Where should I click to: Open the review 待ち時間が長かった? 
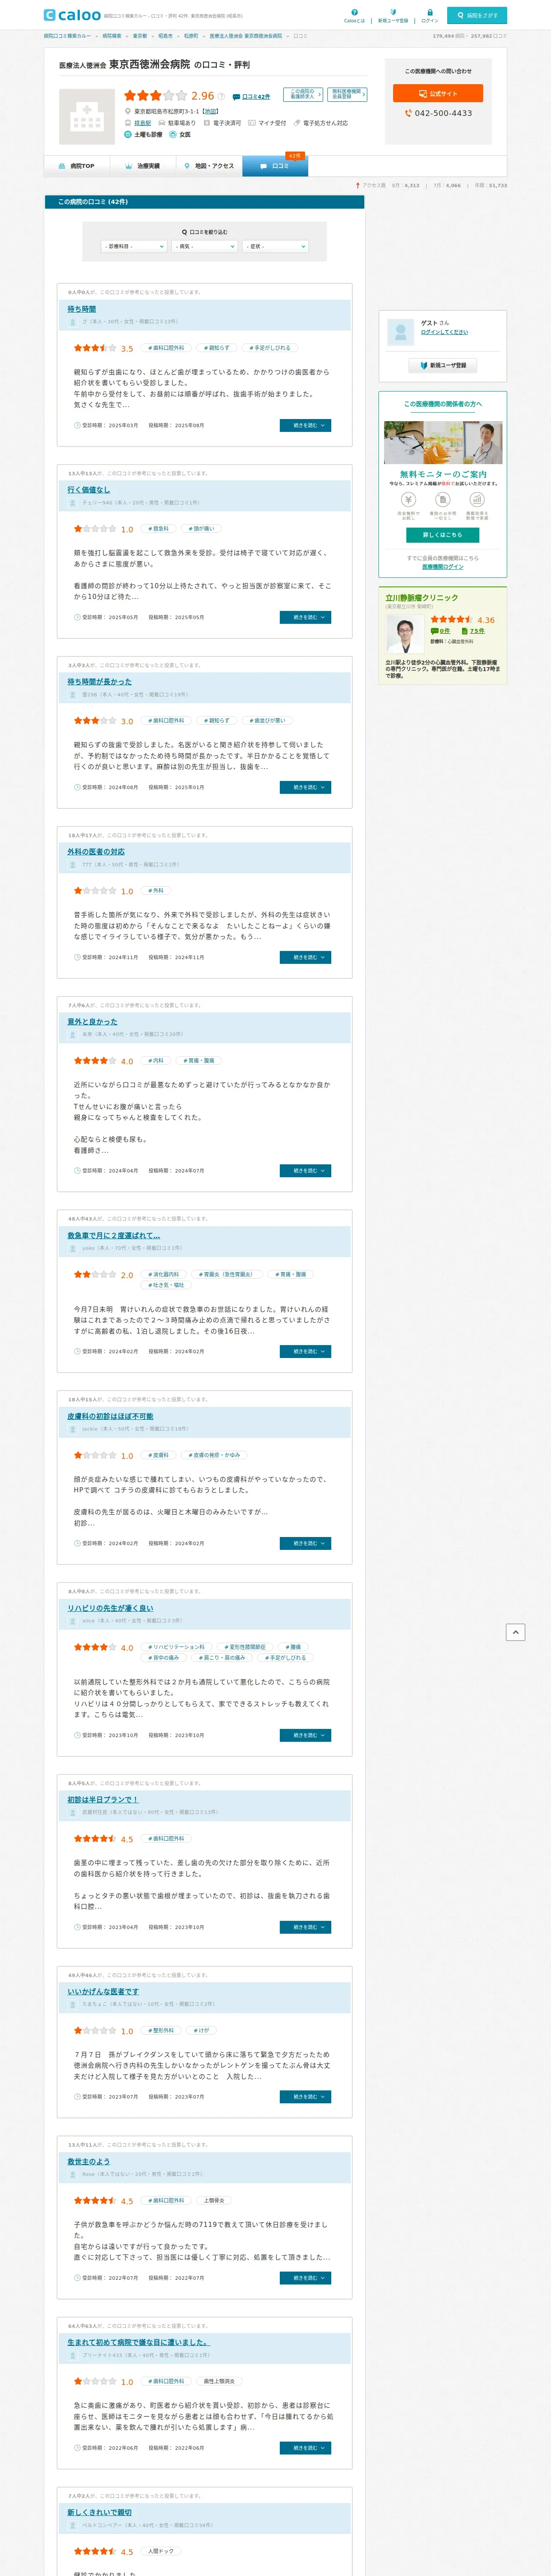99,682
